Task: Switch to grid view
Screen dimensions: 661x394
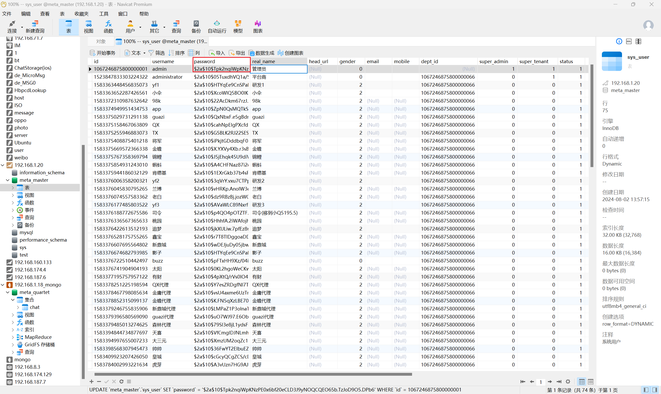Action: (x=581, y=382)
